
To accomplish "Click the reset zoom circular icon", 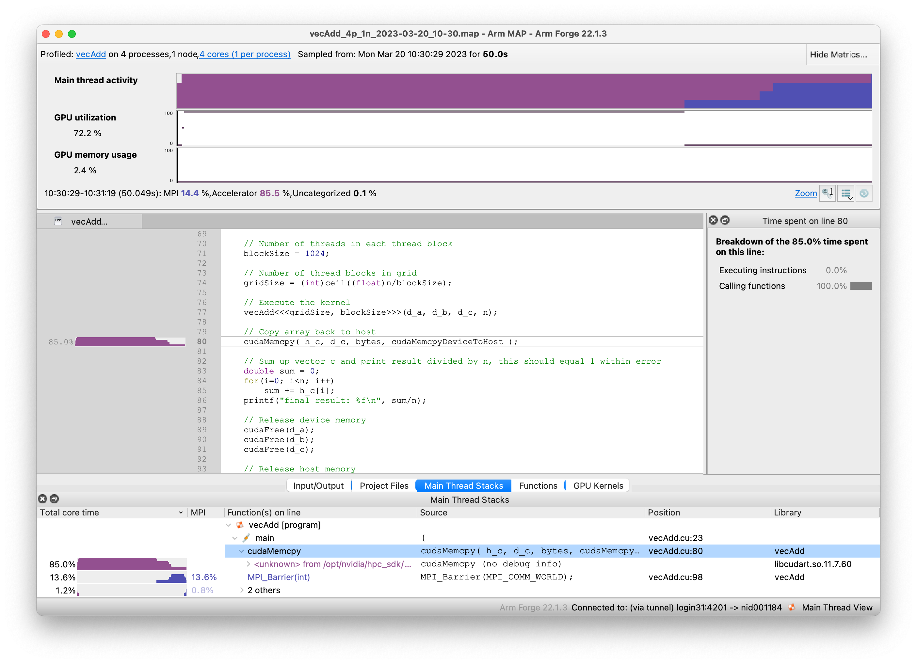I will click(x=864, y=193).
